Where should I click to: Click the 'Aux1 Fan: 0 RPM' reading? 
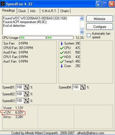pos(16,61)
